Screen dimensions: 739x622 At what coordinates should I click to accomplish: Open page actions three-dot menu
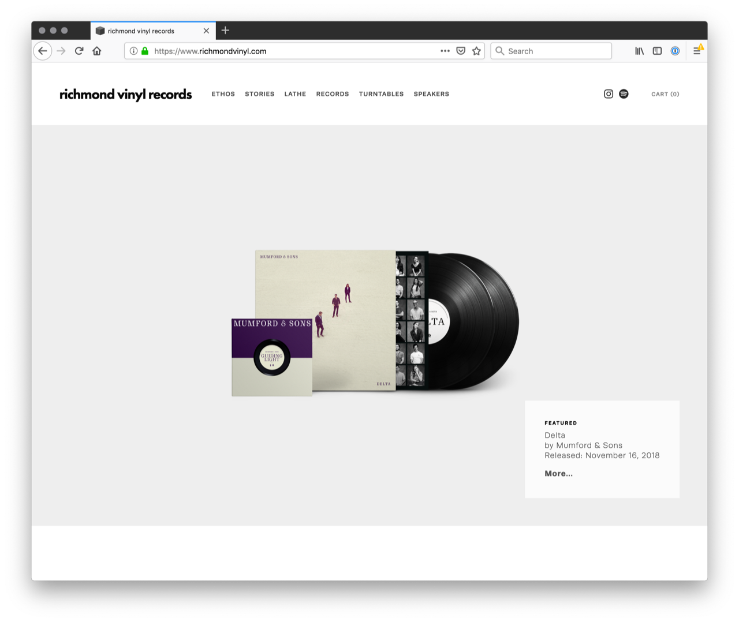click(445, 51)
